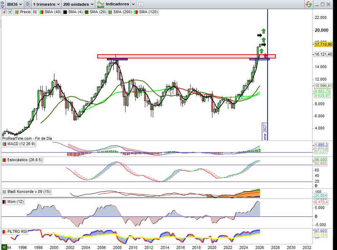Click the Indicadores chart icon

(101, 4)
